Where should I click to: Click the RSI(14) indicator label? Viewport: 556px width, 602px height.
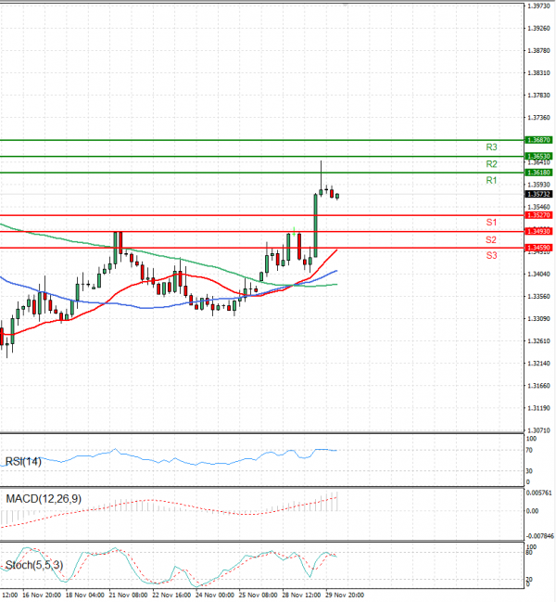tap(23, 462)
